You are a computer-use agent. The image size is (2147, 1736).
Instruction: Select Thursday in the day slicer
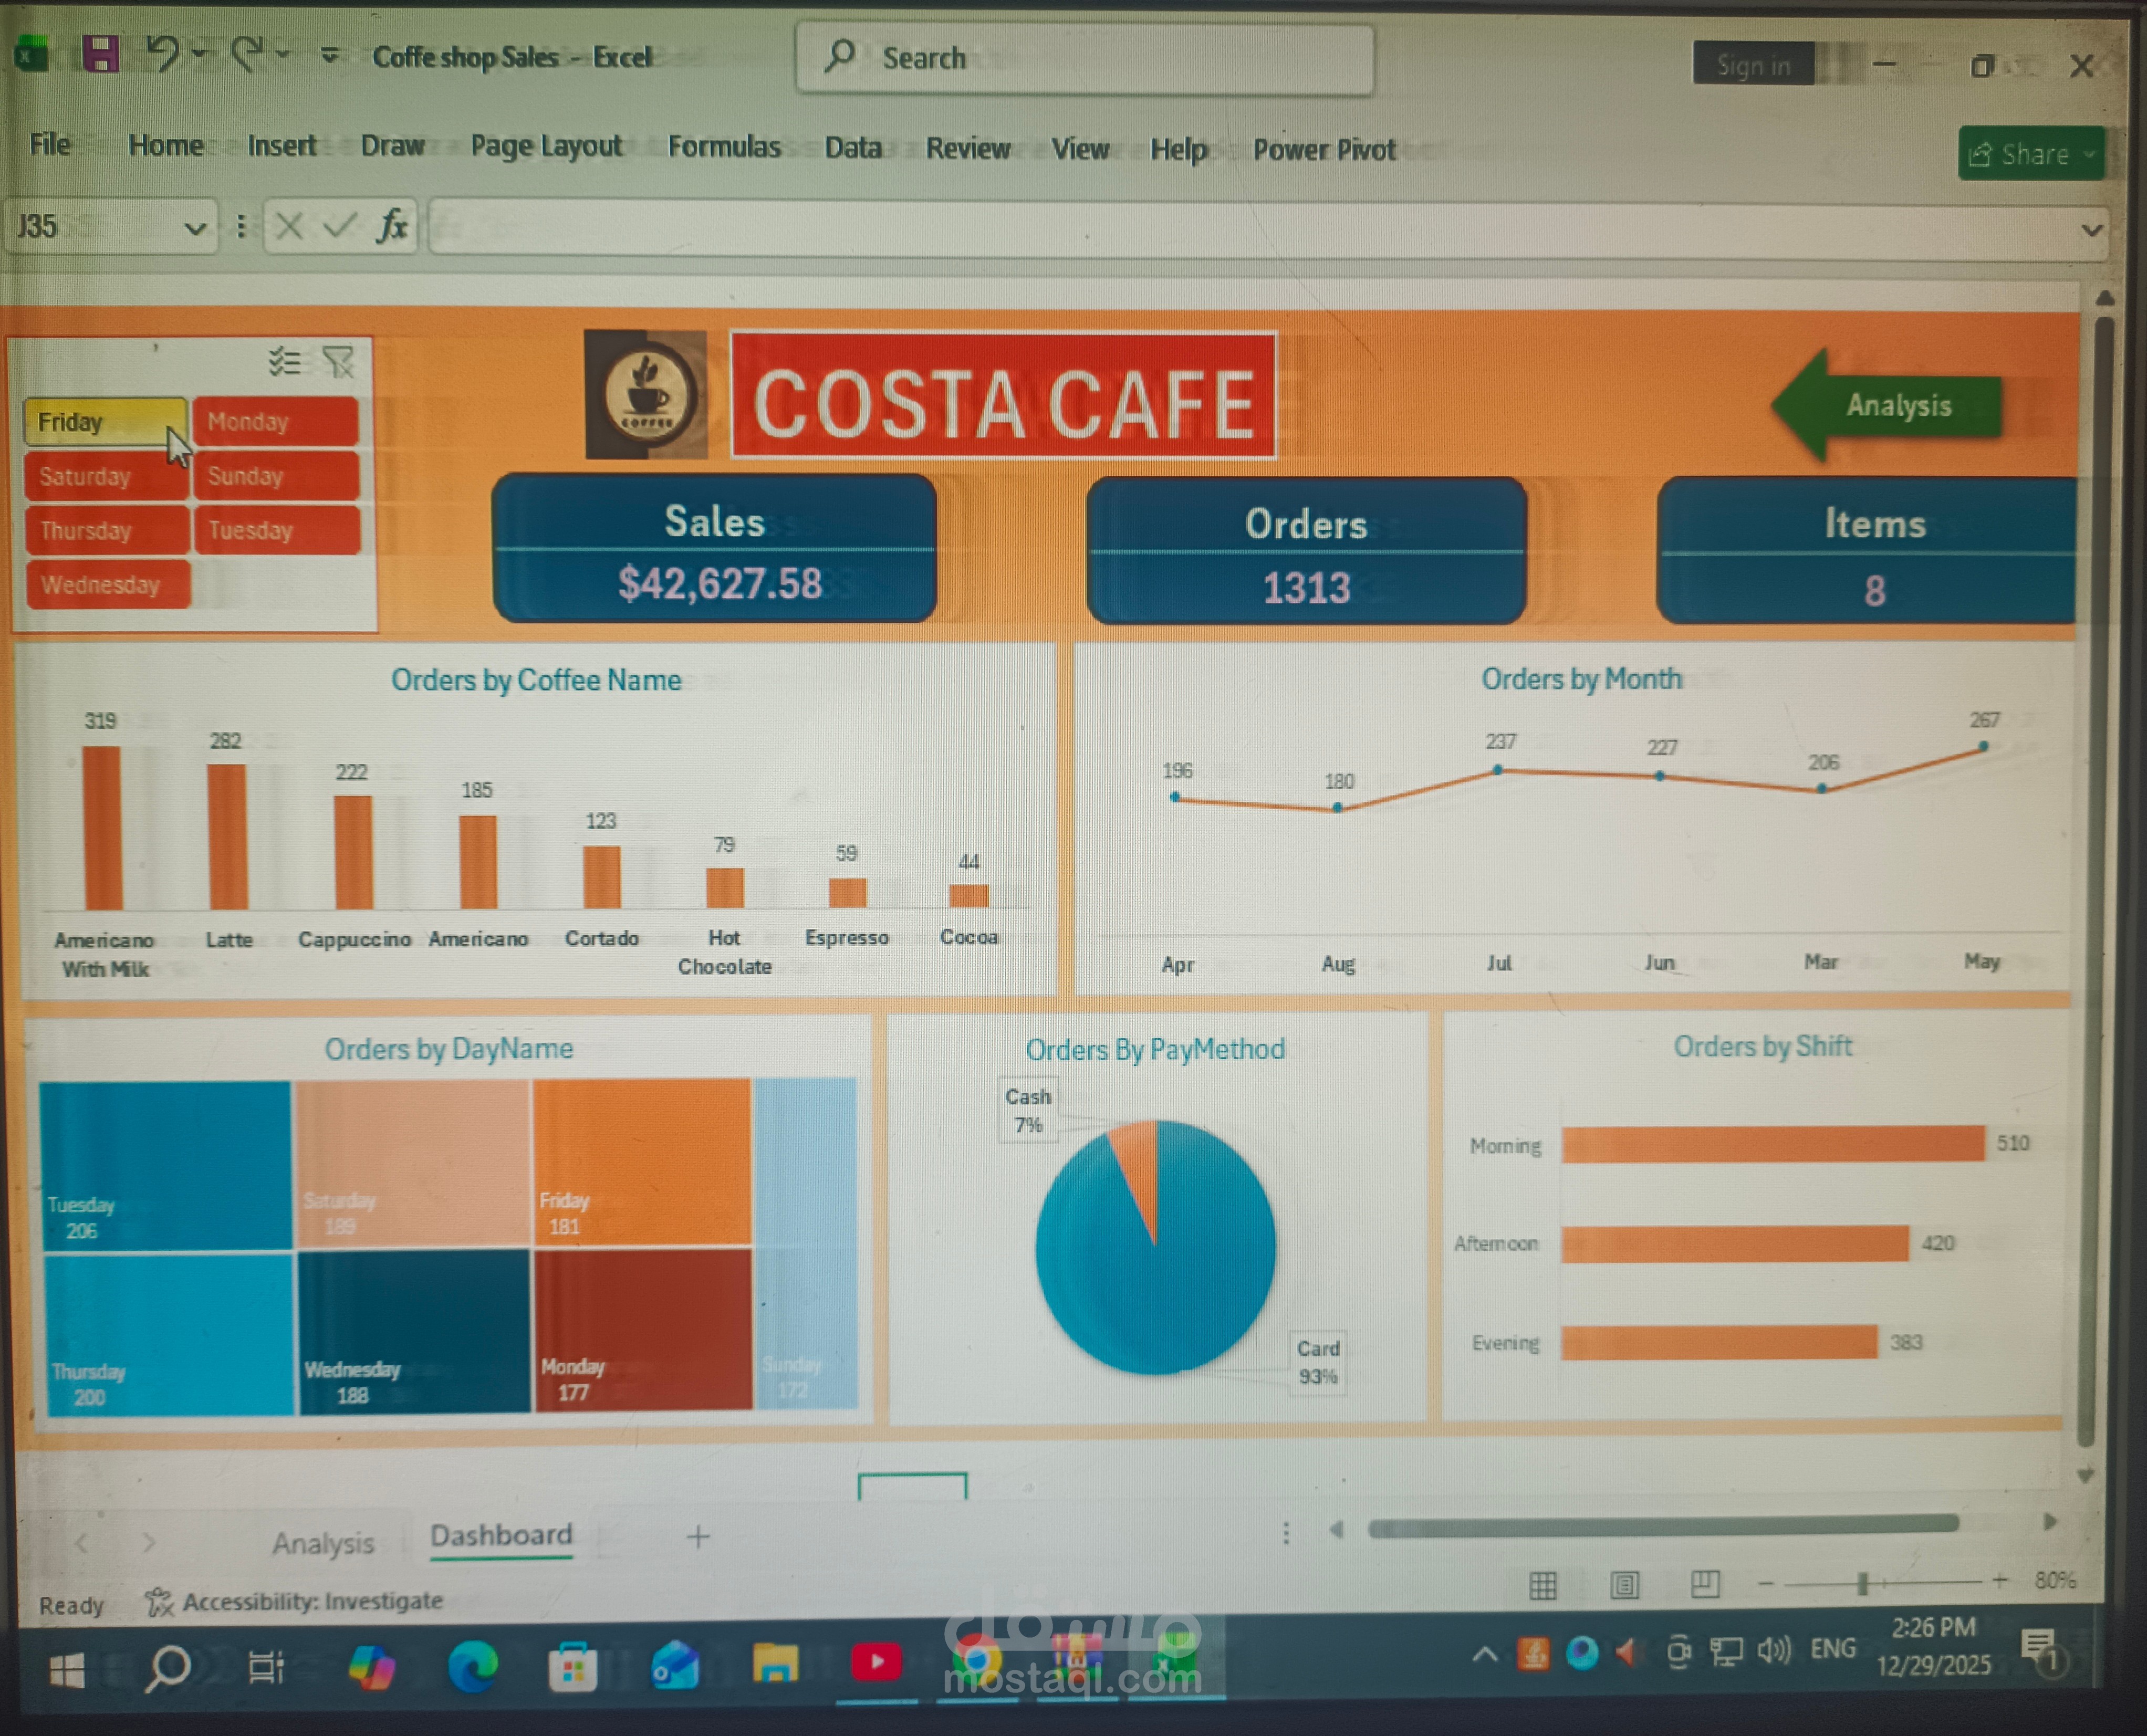pyautogui.click(x=107, y=530)
